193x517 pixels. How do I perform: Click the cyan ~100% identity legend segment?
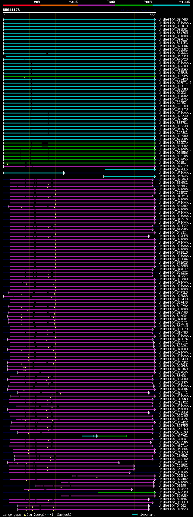[x=171, y=5]
